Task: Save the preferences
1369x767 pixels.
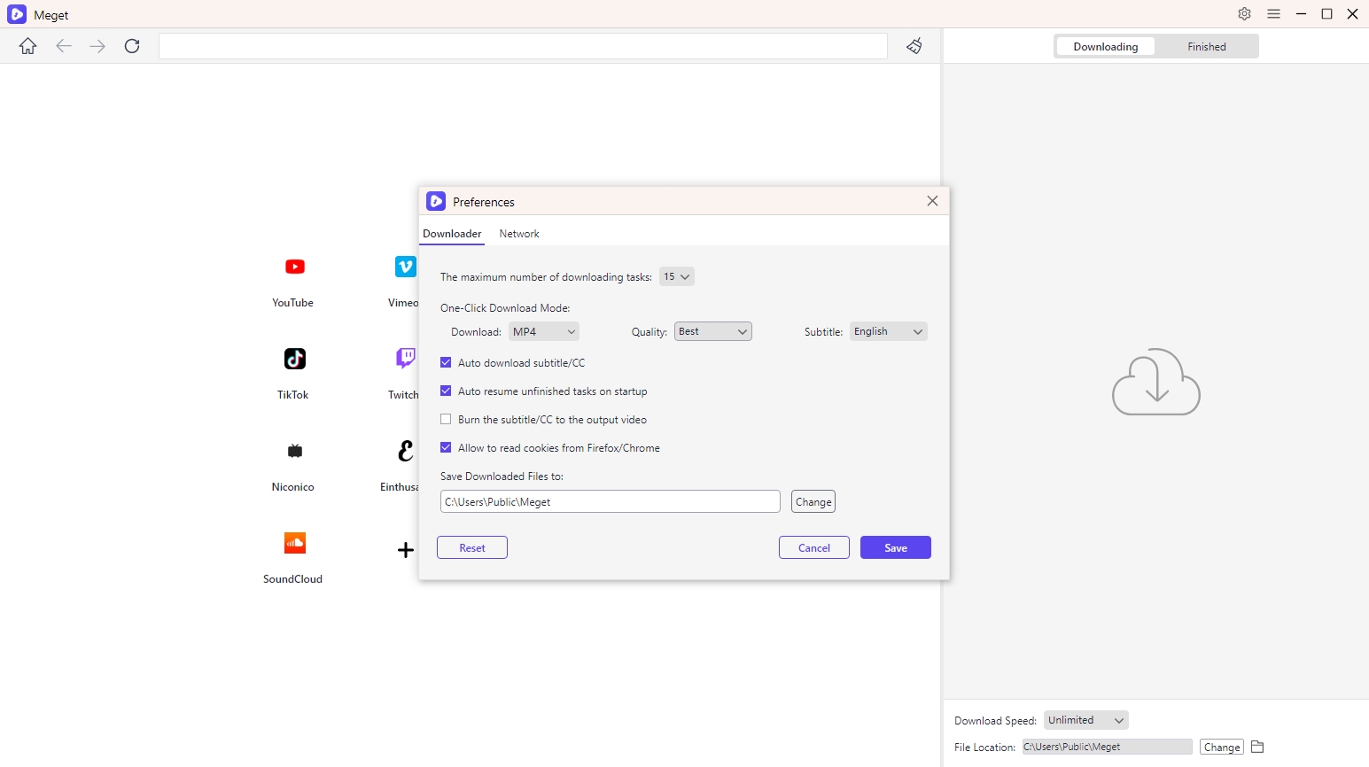Action: [x=896, y=547]
